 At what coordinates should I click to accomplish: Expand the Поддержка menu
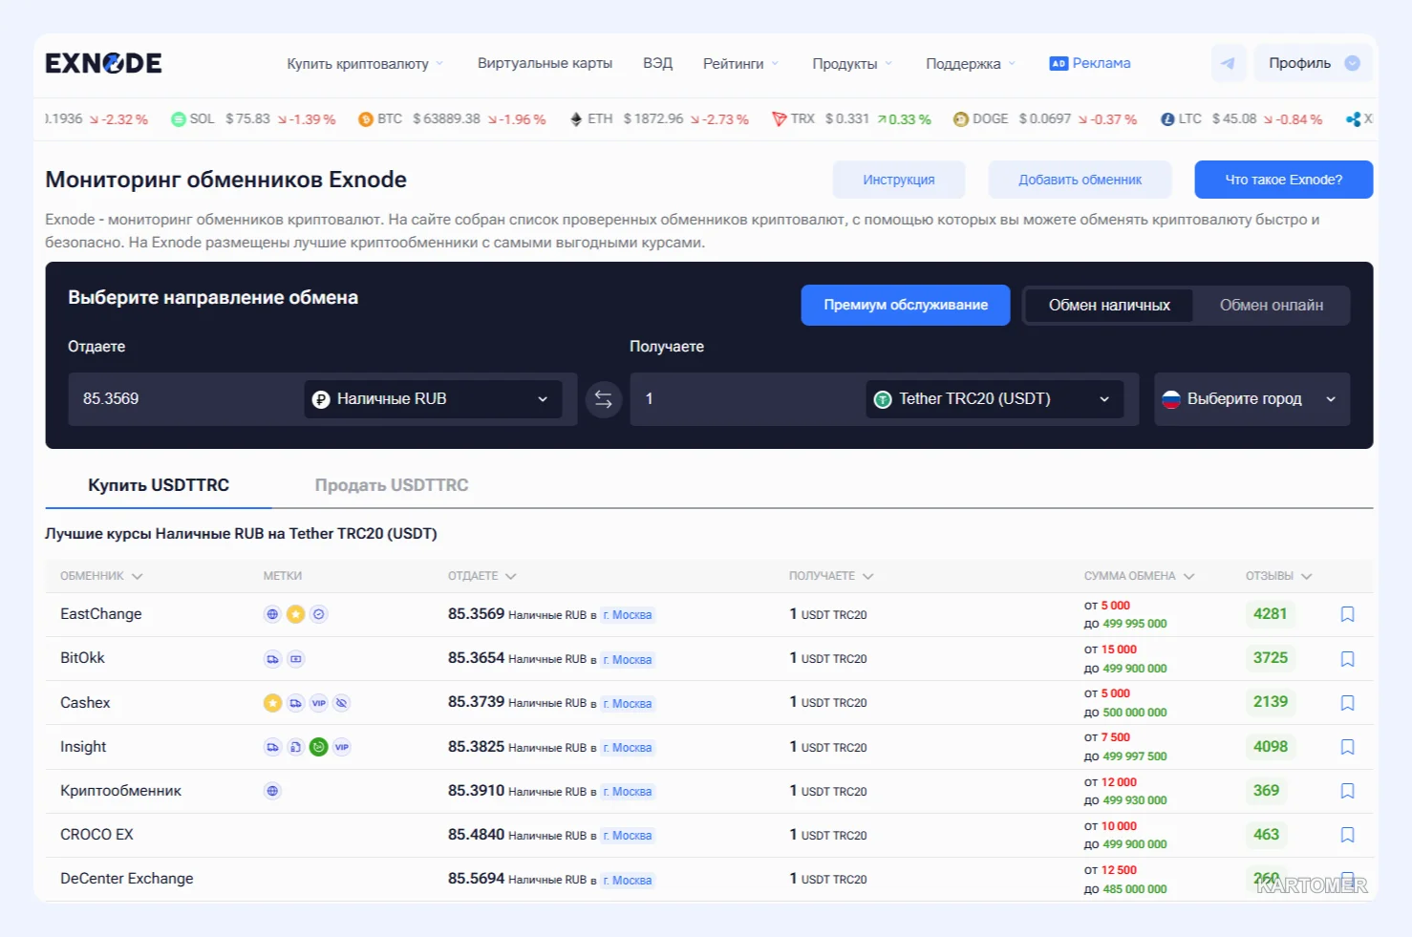(x=971, y=64)
